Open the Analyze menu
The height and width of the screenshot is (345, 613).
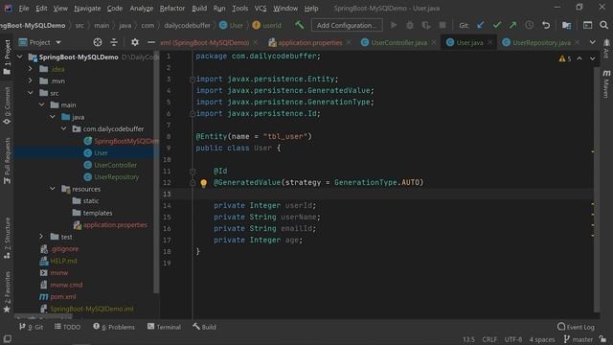pos(142,9)
